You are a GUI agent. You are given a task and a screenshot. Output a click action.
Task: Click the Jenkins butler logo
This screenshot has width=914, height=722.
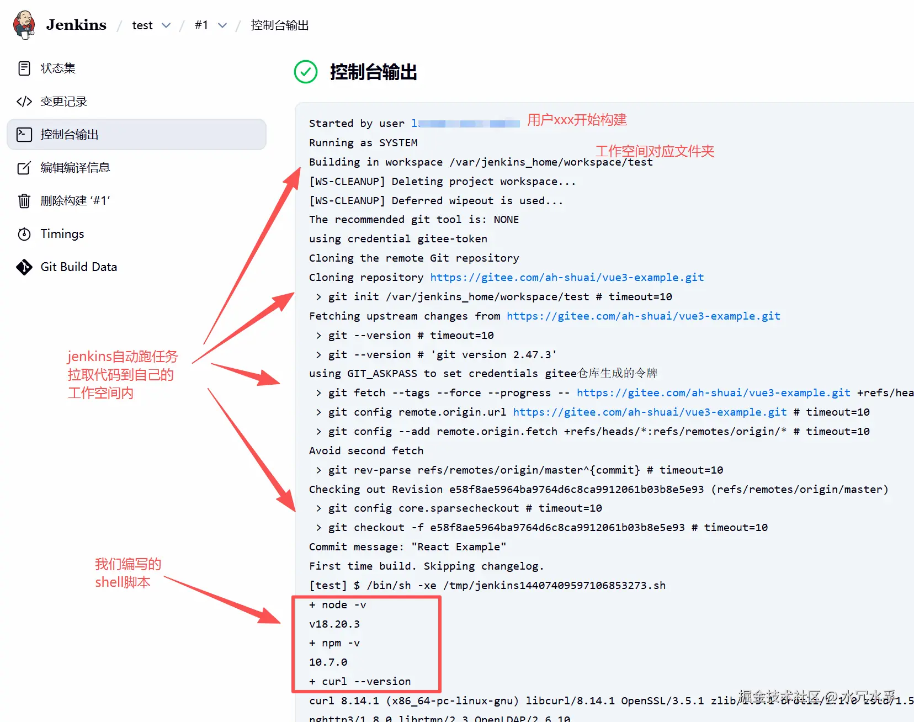(x=24, y=25)
